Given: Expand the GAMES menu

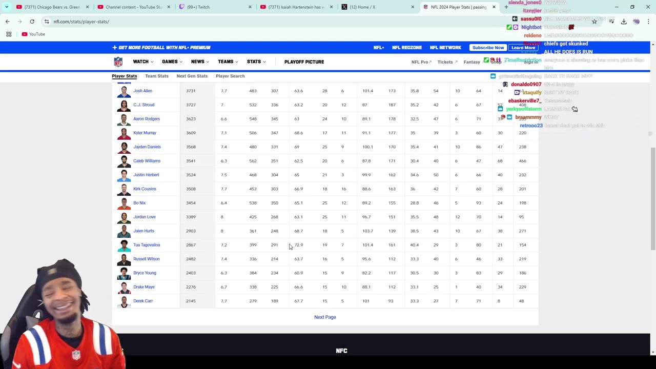Looking at the screenshot, I should 172,62.
